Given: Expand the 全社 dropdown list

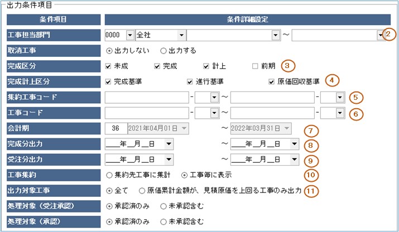Looking at the screenshot, I should tap(181, 35).
